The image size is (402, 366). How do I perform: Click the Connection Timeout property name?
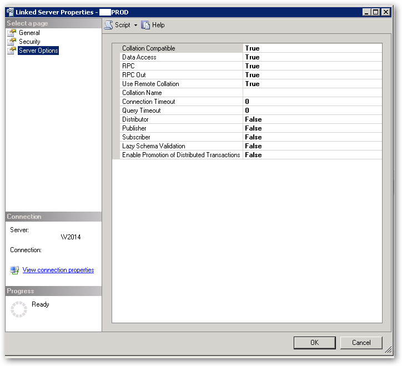pyautogui.click(x=148, y=102)
